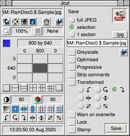The image size is (130, 136).
Task: Select the magnifier zoom icon
Action: 6,31
